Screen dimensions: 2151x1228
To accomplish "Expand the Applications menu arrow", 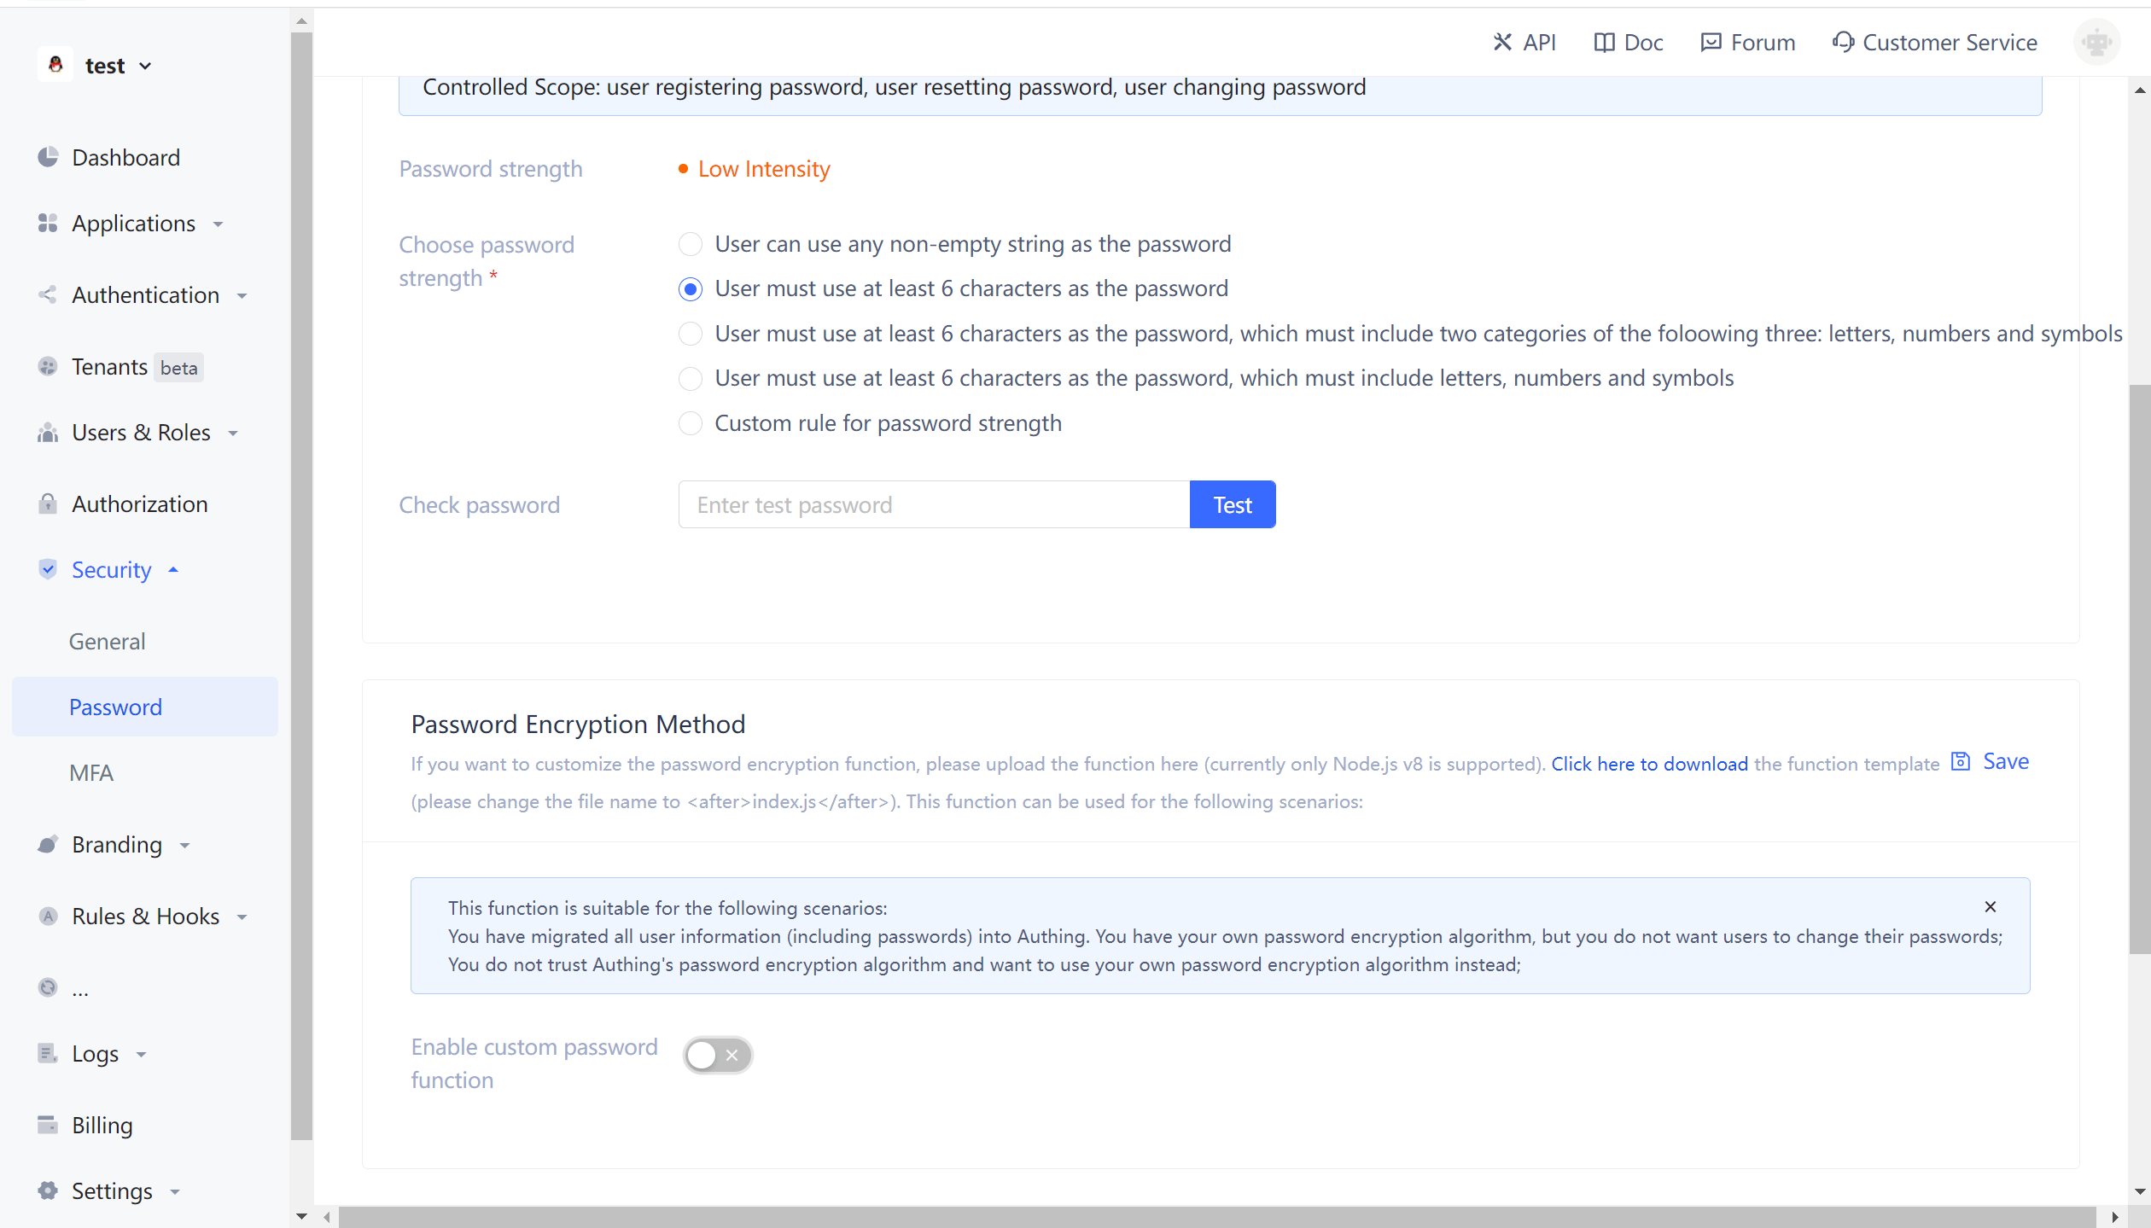I will (219, 224).
